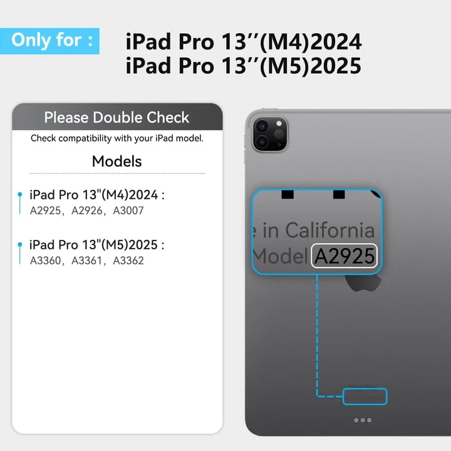Click the small blue outlined box near iPad bottom

(x=365, y=397)
